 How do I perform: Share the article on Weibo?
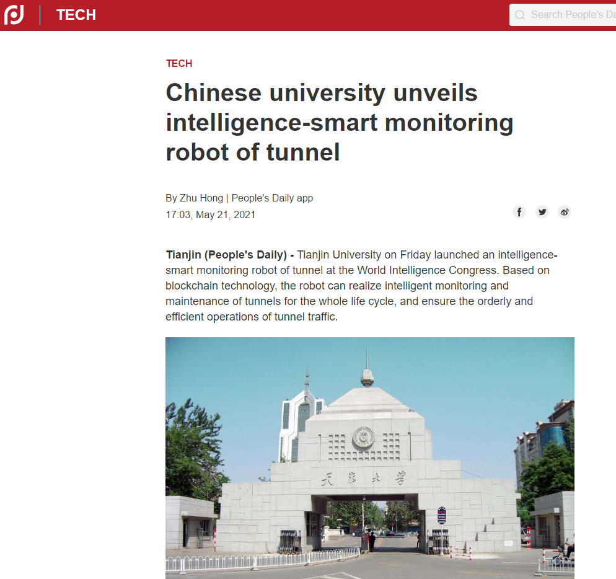click(x=565, y=212)
